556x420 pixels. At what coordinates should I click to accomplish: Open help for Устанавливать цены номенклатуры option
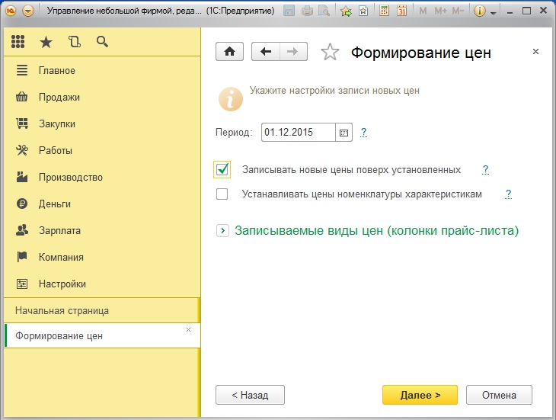coord(508,194)
